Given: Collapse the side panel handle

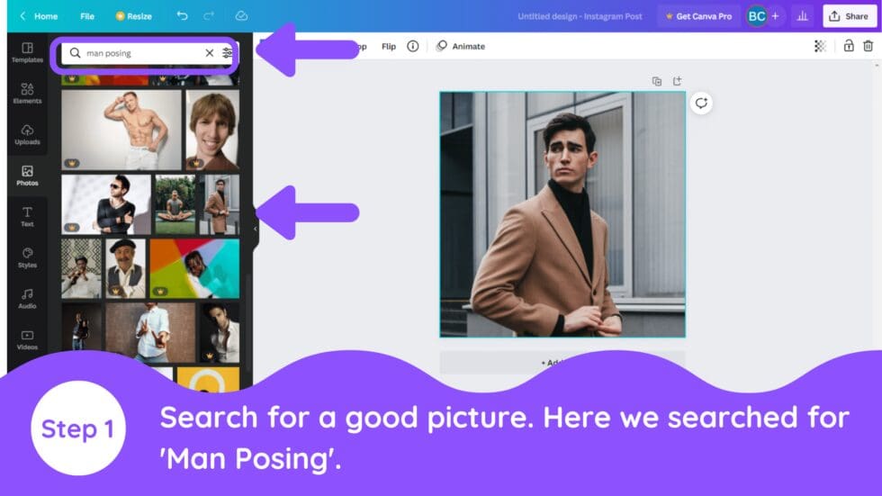Looking at the screenshot, I should pyautogui.click(x=255, y=229).
